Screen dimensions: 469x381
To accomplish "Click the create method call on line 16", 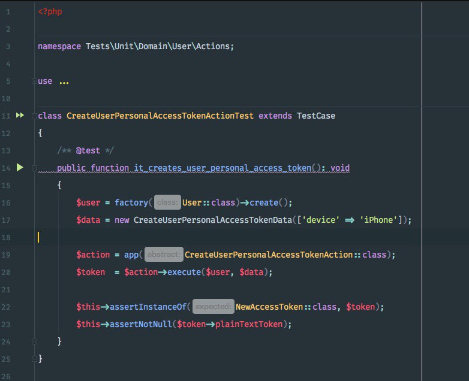I will 264,202.
